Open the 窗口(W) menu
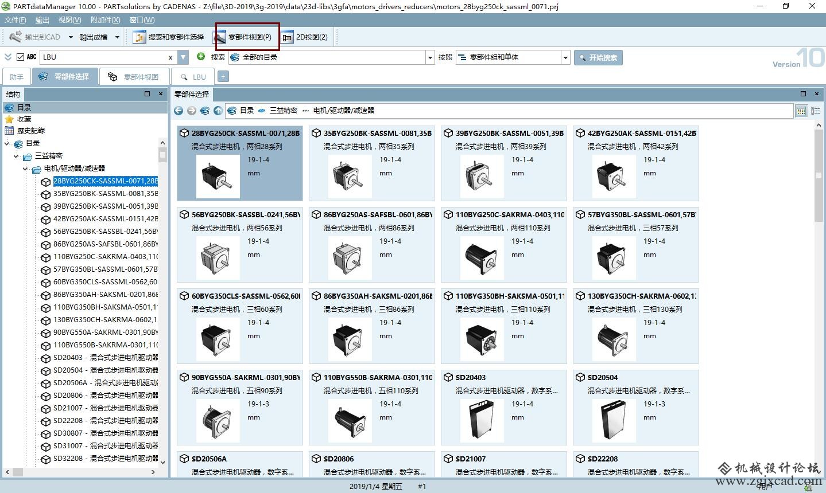 pos(142,20)
